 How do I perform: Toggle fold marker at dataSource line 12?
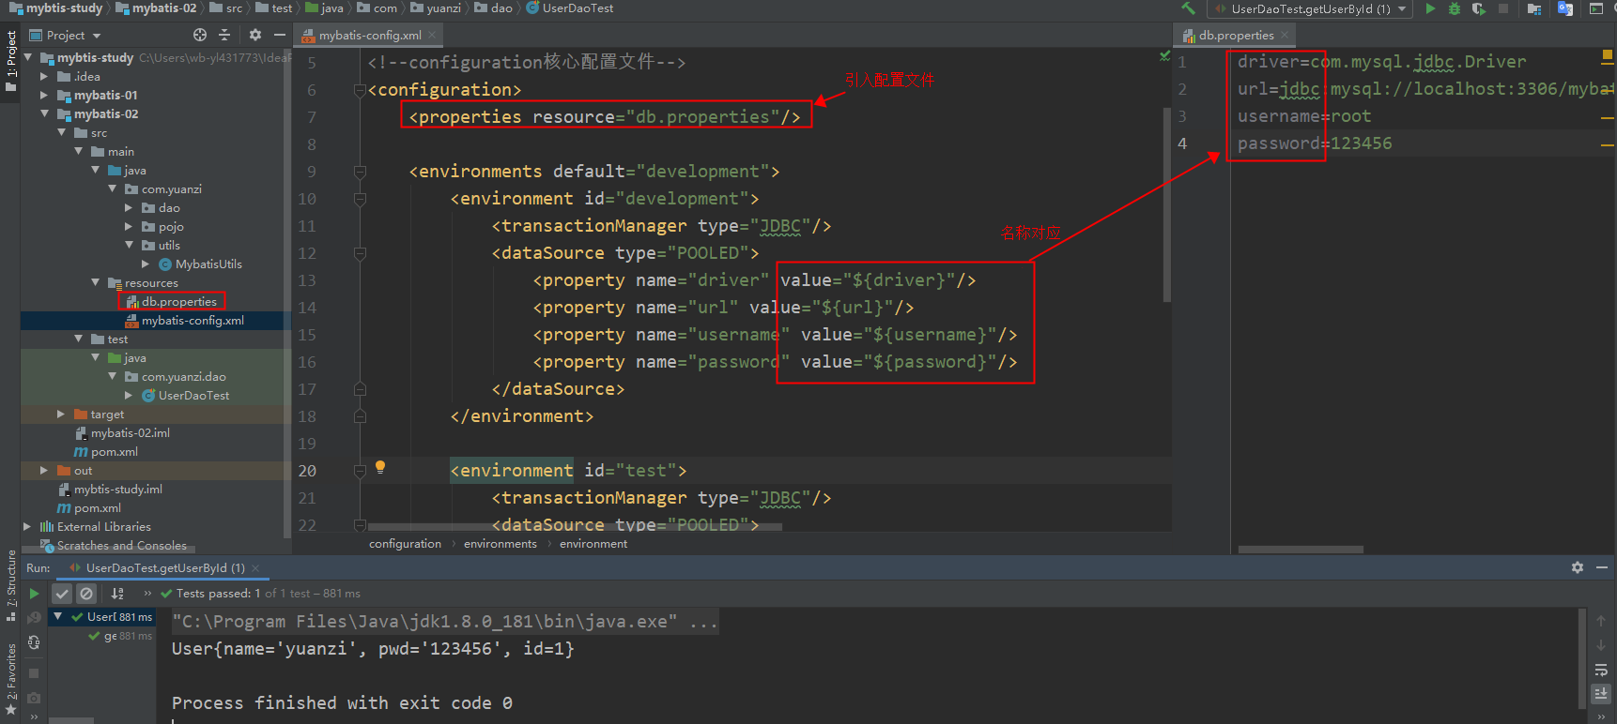click(x=360, y=253)
